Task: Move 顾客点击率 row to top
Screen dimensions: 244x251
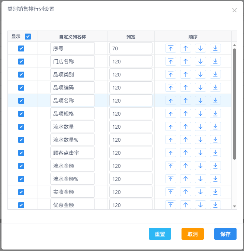Action: click(x=171, y=153)
